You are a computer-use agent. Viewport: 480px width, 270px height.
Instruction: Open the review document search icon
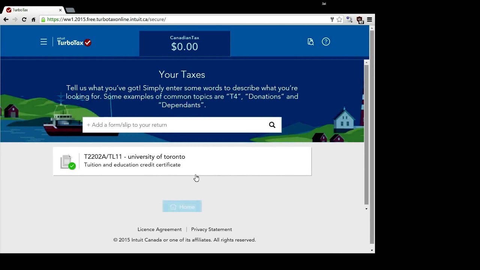[x=310, y=42]
